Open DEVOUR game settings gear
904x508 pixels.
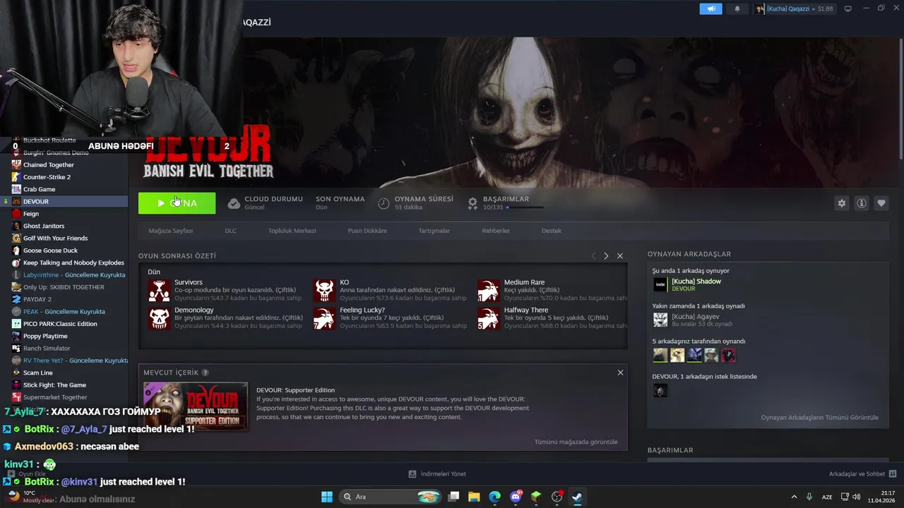click(x=842, y=203)
